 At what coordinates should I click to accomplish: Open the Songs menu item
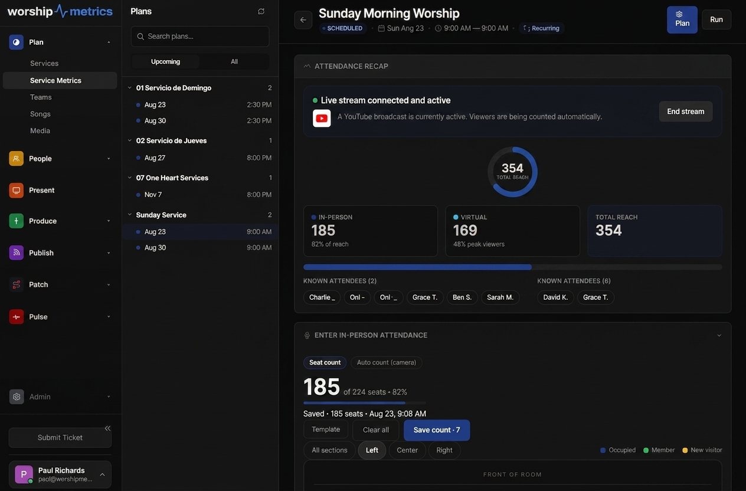[40, 114]
